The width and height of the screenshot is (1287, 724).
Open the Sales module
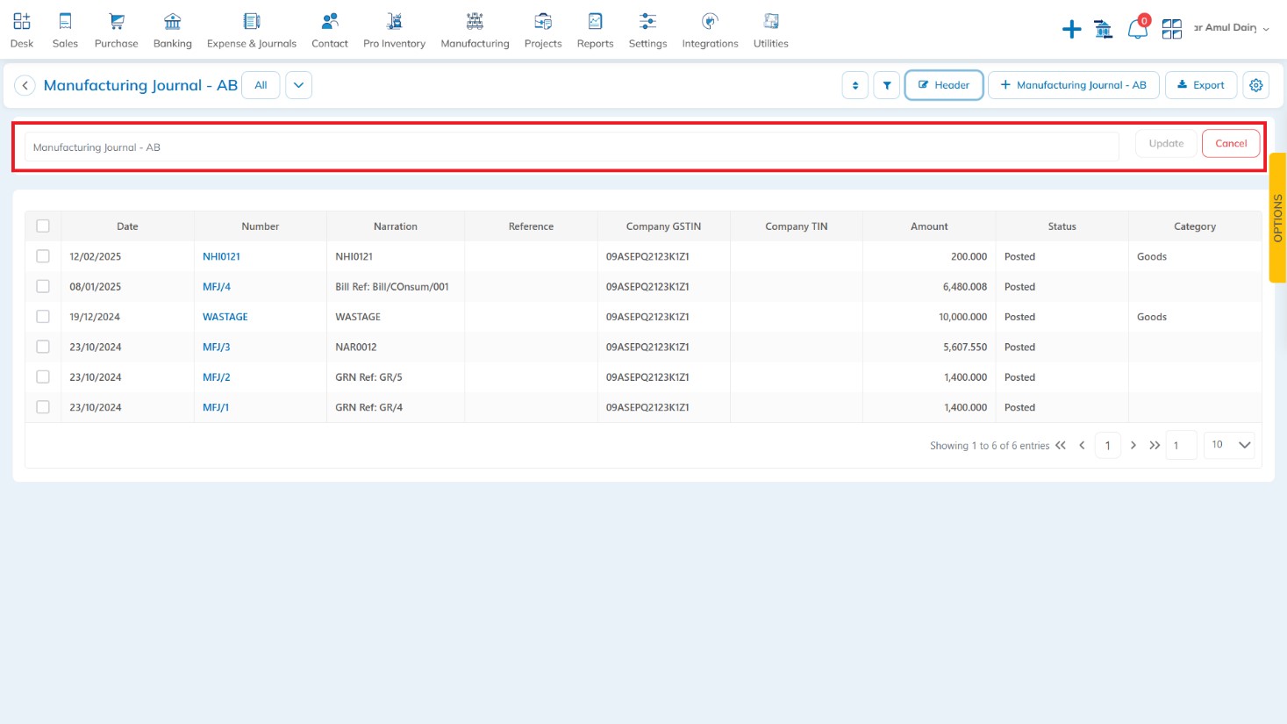click(65, 30)
